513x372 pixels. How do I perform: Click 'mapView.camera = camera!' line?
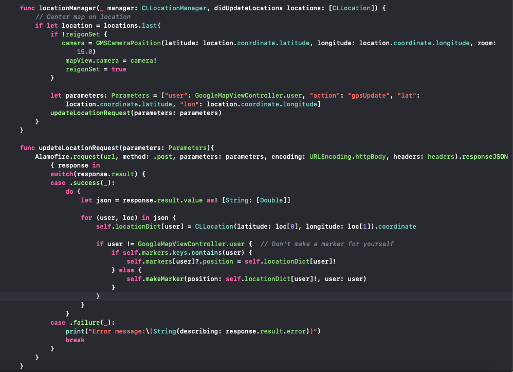tap(111, 61)
